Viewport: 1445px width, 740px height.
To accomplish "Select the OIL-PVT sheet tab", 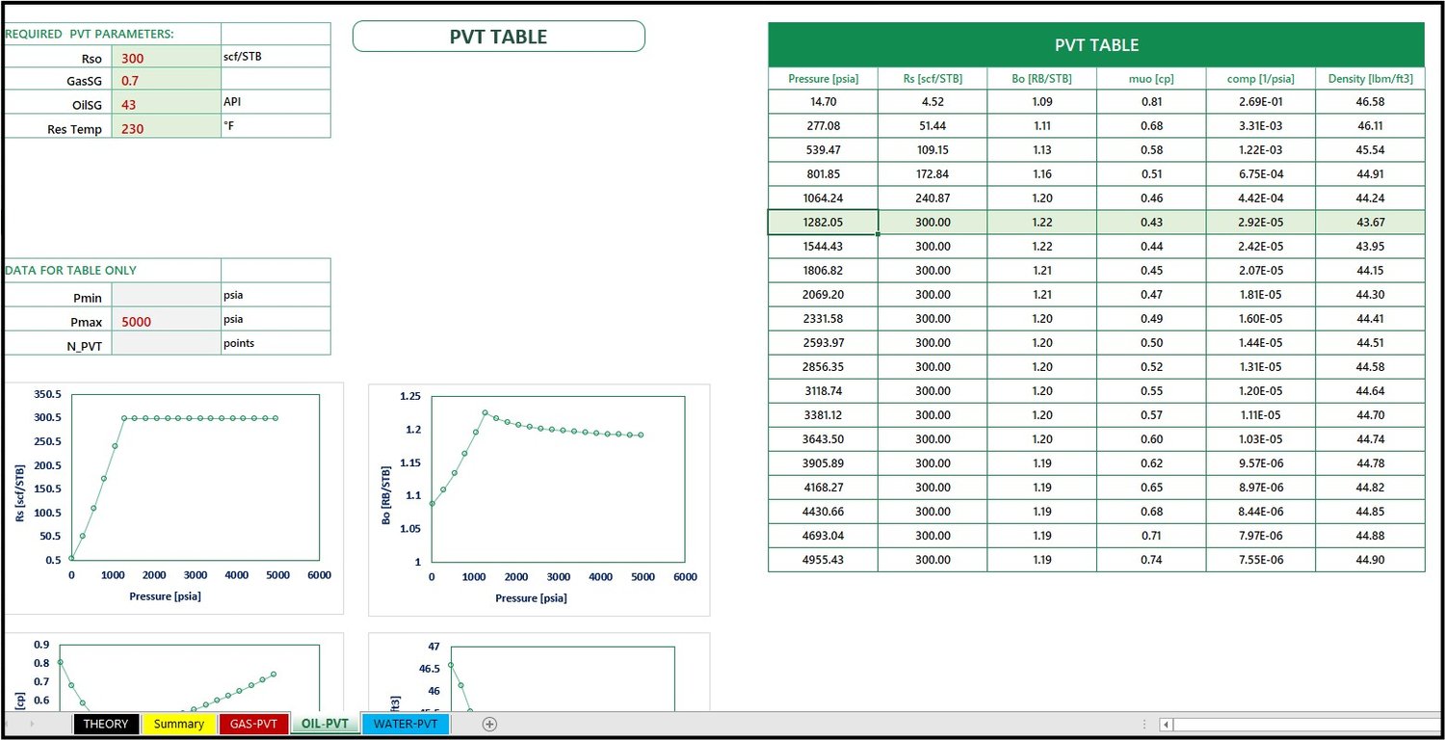I will click(x=325, y=724).
